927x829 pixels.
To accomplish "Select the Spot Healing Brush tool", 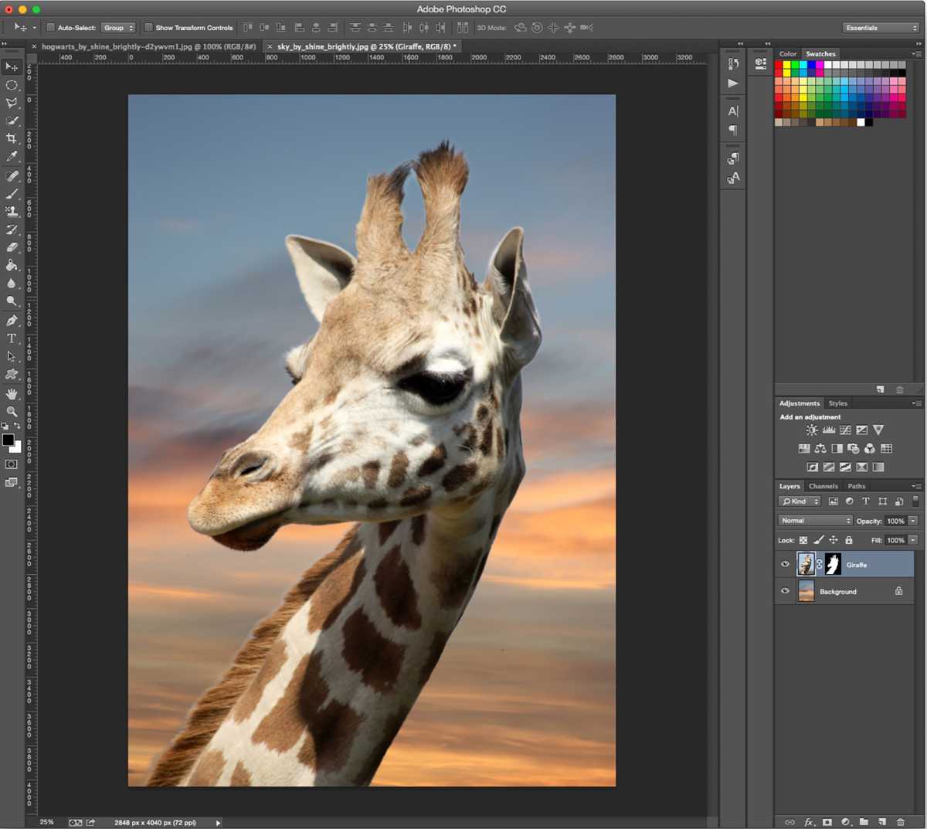I will pos(12,176).
